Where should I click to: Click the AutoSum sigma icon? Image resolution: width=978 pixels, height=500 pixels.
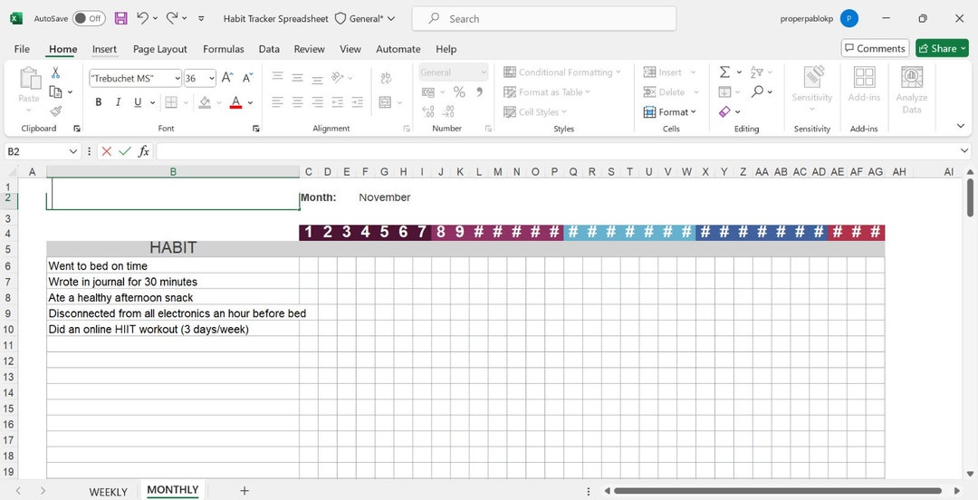[x=724, y=72]
